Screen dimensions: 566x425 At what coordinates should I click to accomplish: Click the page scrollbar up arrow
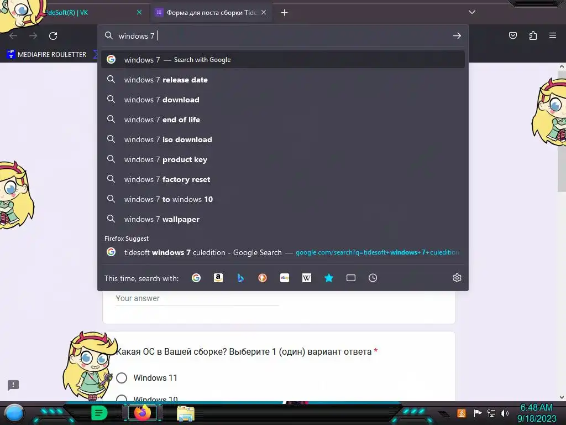pos(562,66)
